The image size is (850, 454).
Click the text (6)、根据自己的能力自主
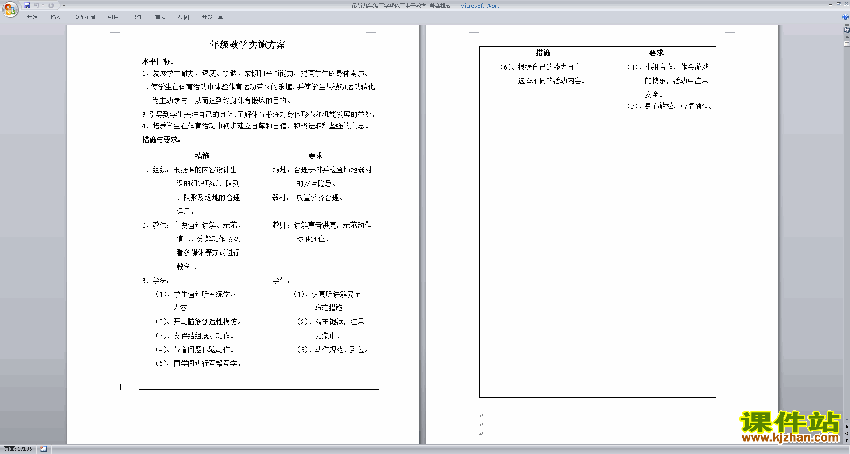click(540, 67)
